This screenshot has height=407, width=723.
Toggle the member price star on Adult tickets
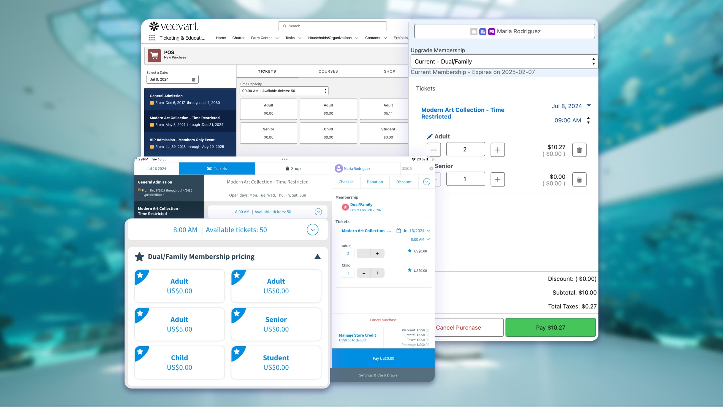[410, 251]
